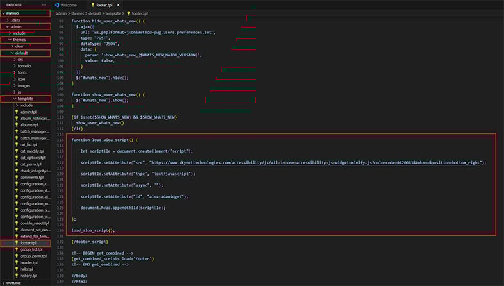Image resolution: width=504 pixels, height=286 pixels.
Task: Click the VS Code icon on Welcome tab
Action: point(56,4)
